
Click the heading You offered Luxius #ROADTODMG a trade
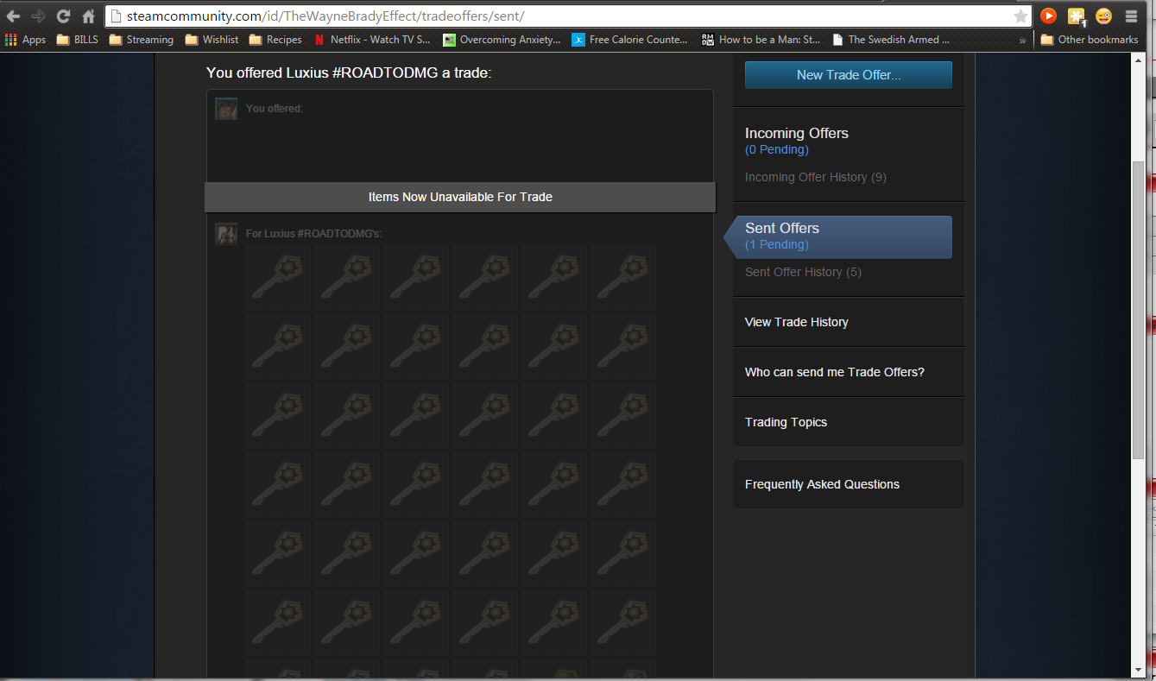tap(349, 73)
